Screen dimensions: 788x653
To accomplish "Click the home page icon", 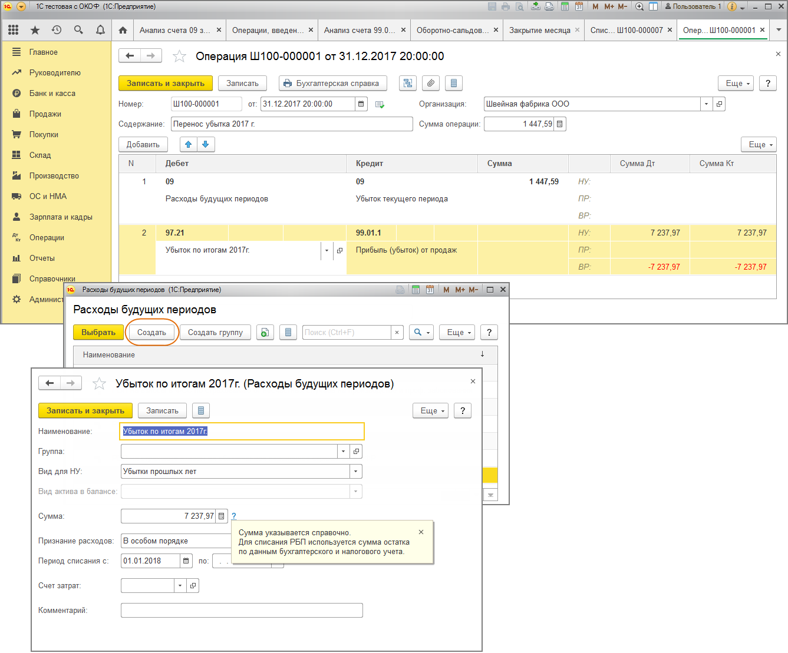I will coord(123,30).
